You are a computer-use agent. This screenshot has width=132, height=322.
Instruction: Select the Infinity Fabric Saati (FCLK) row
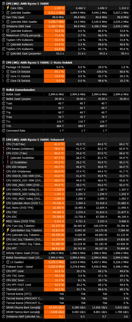66,253
